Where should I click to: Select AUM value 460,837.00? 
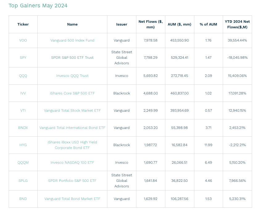click(x=180, y=93)
